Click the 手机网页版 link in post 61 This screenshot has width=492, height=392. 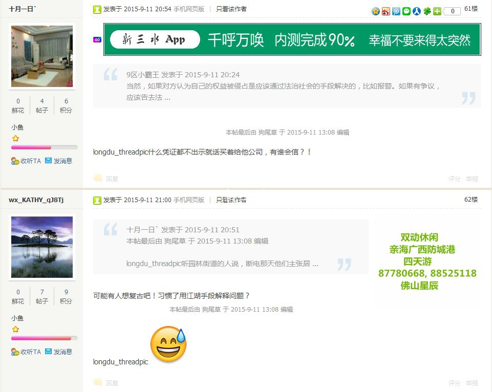[x=189, y=9]
